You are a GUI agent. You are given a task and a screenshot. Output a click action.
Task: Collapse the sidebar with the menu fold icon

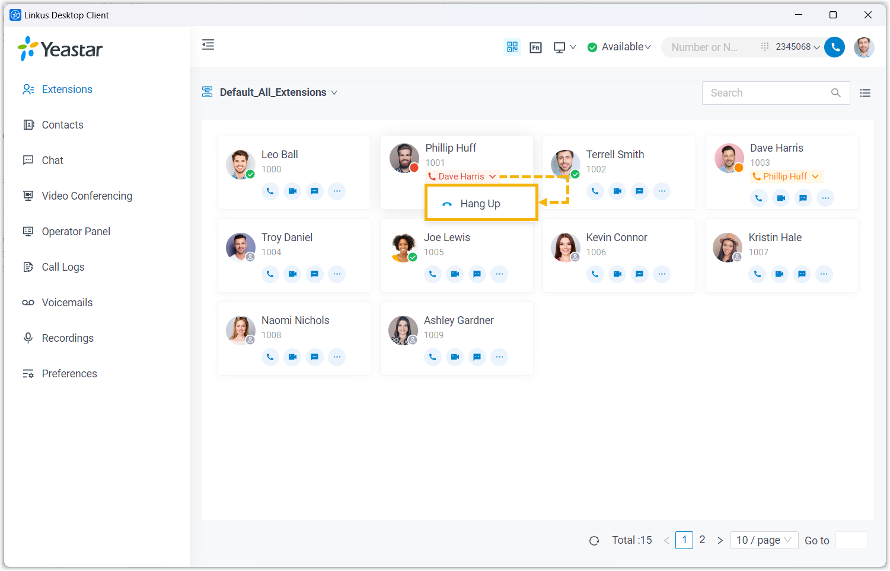(x=208, y=44)
